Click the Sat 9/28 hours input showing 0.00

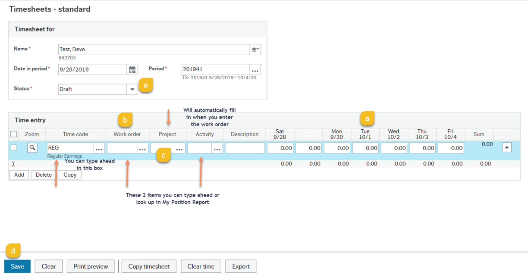(280, 147)
